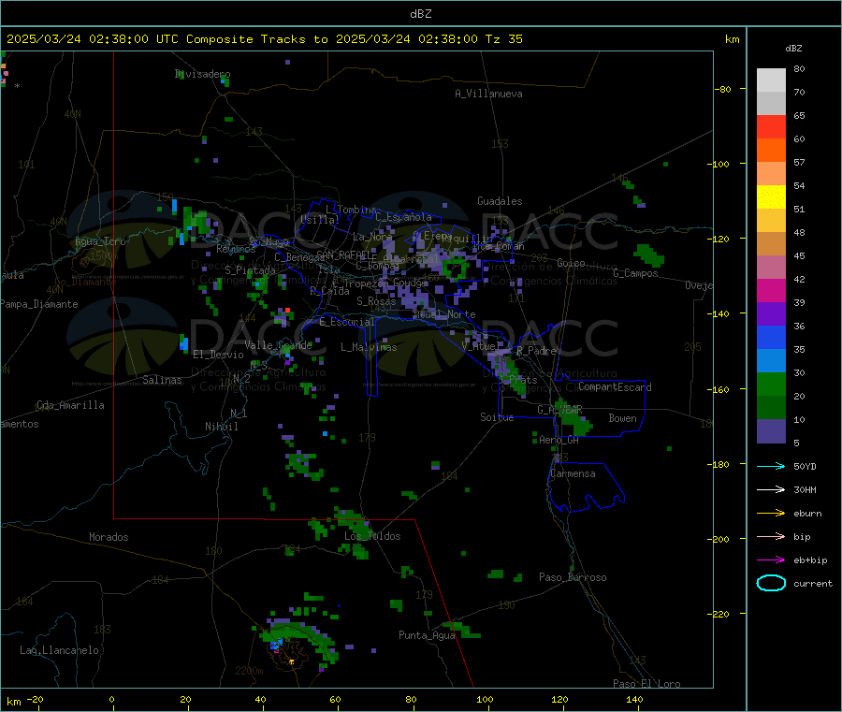This screenshot has height=712, width=842.
Task: Click the SAN_RAFAEL location label
Action: coord(346,254)
